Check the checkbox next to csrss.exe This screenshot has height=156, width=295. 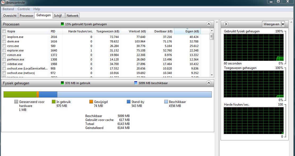(x=3, y=46)
